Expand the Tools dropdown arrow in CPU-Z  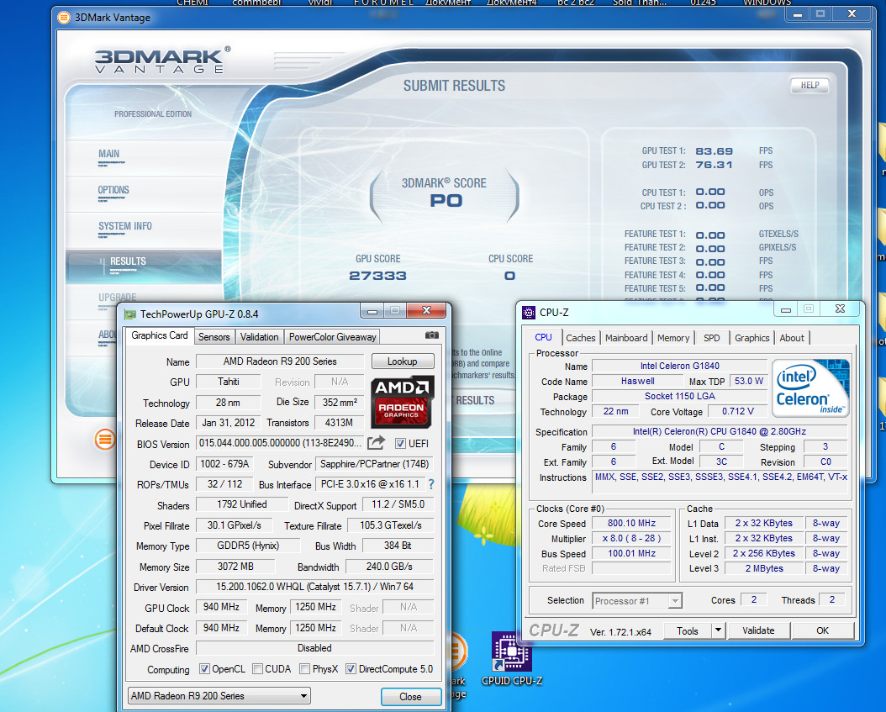click(718, 630)
